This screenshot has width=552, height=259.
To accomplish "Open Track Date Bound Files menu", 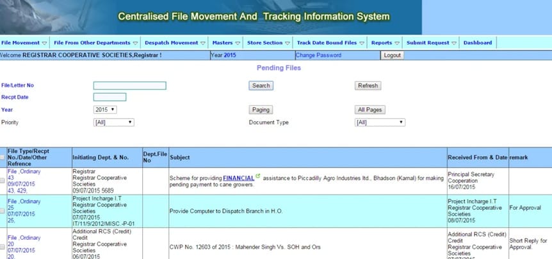I will click(x=330, y=43).
